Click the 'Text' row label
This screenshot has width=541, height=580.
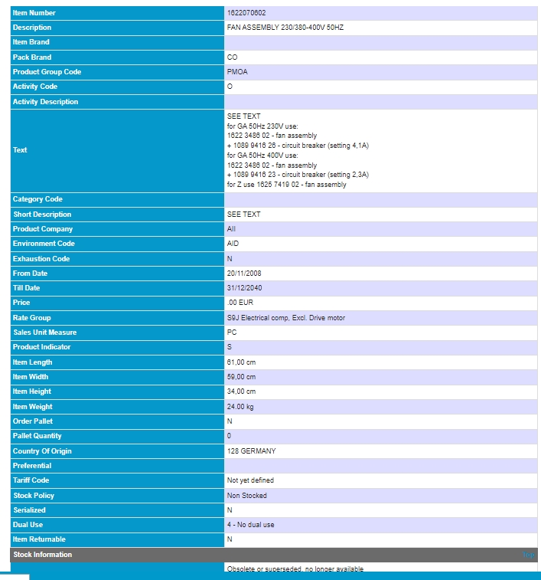[20, 150]
